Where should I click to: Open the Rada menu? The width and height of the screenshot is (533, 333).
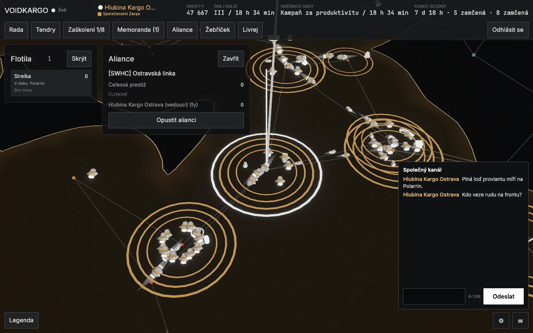16,30
